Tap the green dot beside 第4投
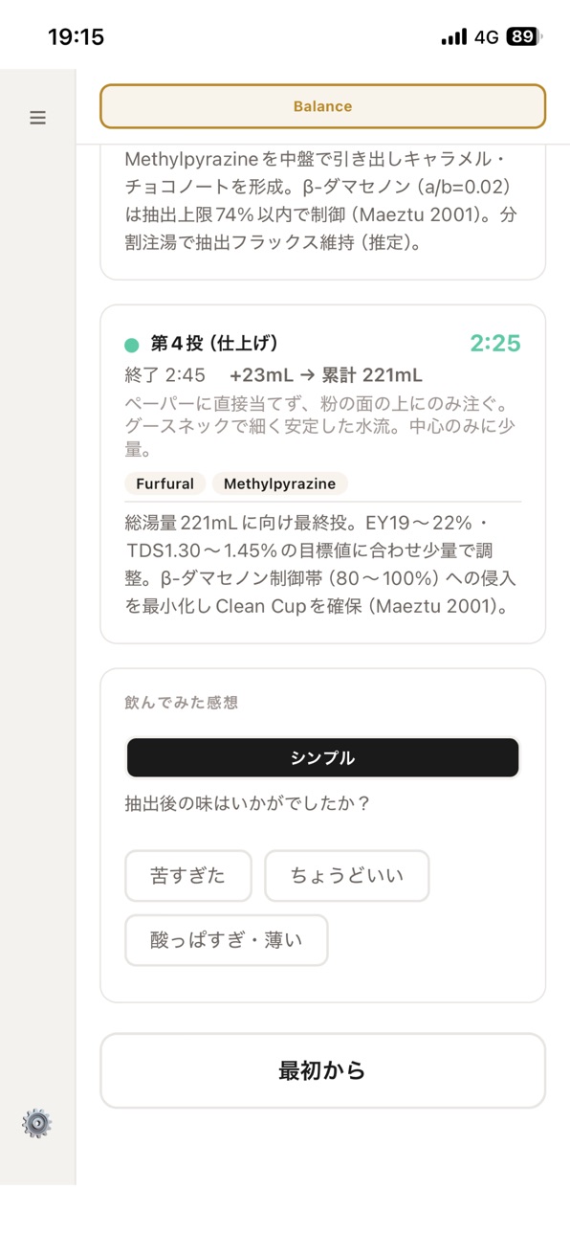570x1235 pixels. pyautogui.click(x=132, y=345)
